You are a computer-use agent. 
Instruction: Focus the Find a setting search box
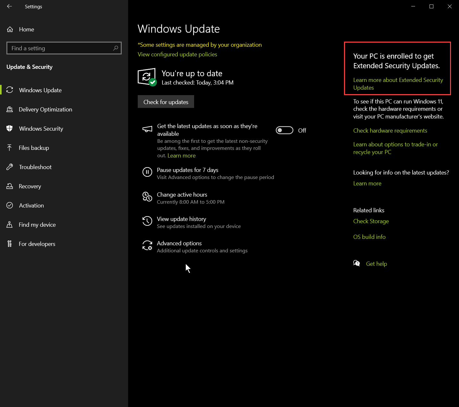click(x=61, y=48)
